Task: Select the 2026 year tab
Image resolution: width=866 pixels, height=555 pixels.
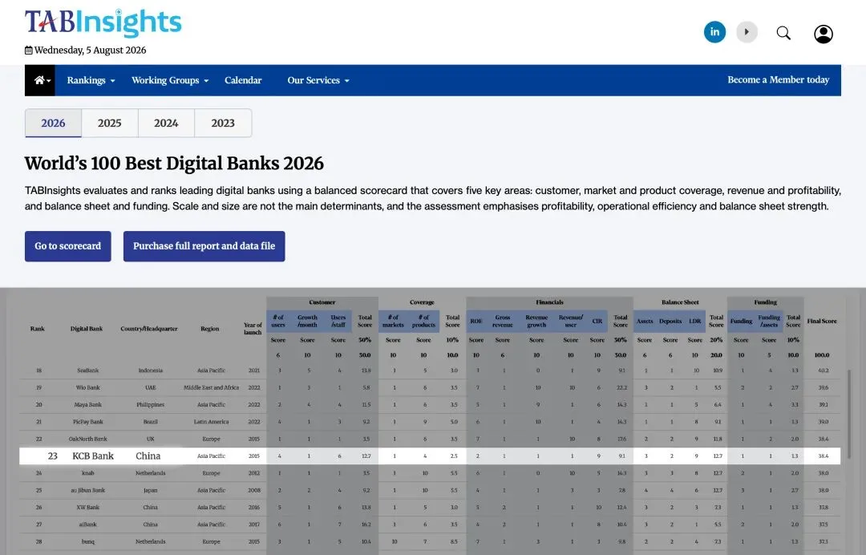Action: coord(53,123)
